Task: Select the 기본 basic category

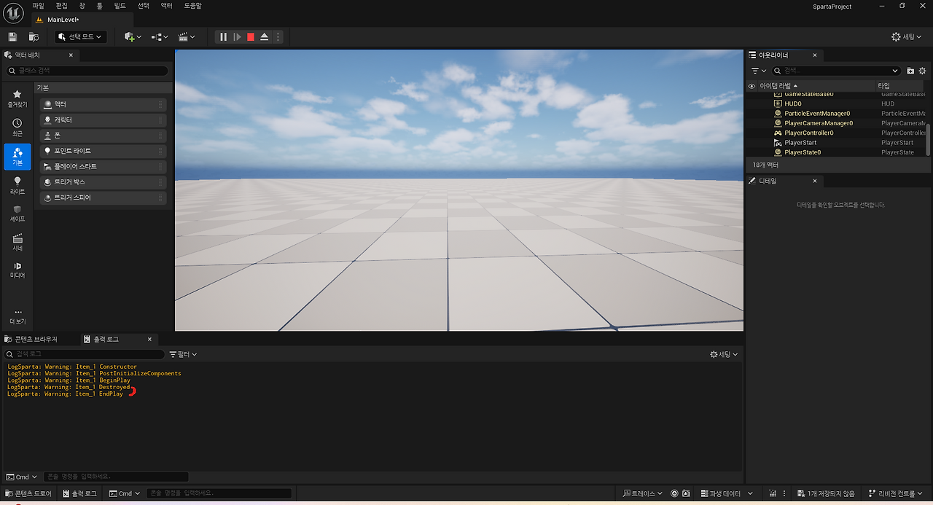Action: click(x=17, y=156)
